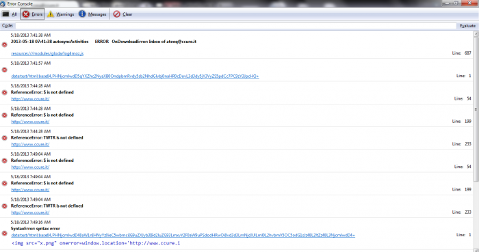Open the ccure.it link for Line 54 at 7:44:28

(x=30, y=99)
